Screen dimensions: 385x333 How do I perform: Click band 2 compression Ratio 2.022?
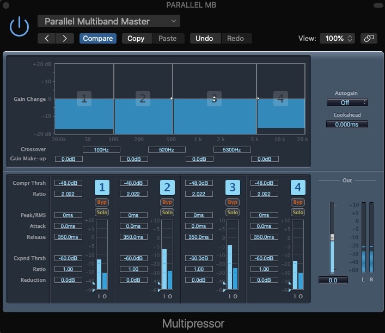133,194
